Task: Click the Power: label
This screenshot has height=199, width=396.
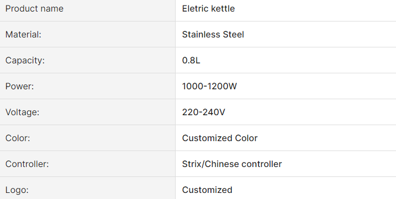Action: 19,86
